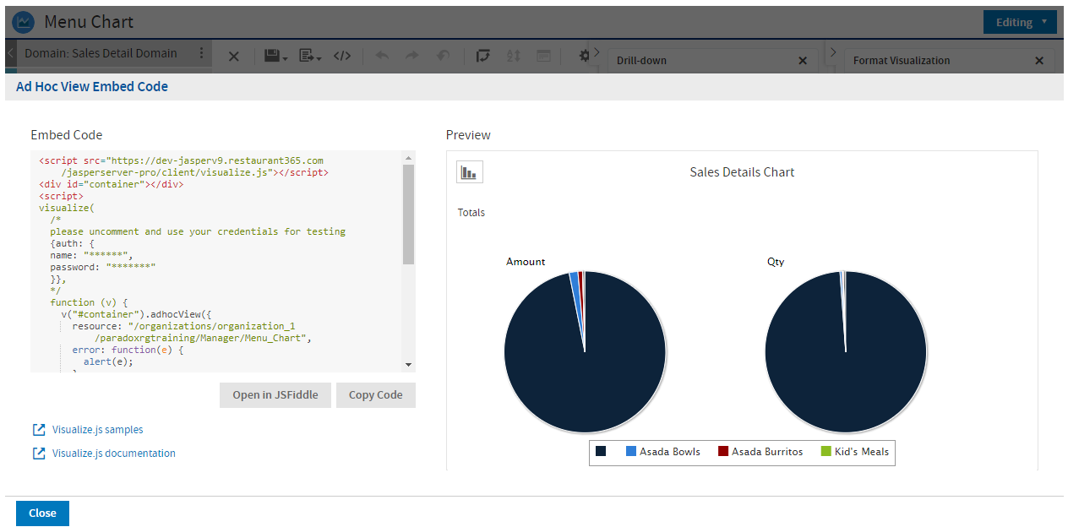
Task: Open the gear options icon
Action: click(x=584, y=56)
